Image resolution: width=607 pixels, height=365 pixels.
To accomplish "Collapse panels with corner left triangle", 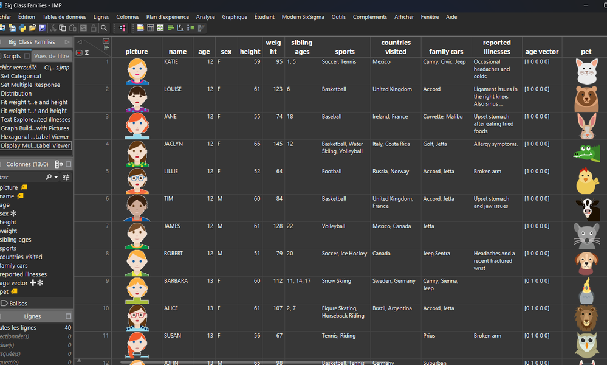I will [80, 42].
